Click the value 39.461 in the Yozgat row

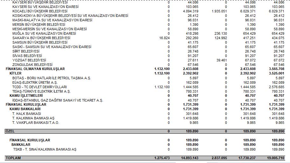pyautogui.click(x=221, y=60)
